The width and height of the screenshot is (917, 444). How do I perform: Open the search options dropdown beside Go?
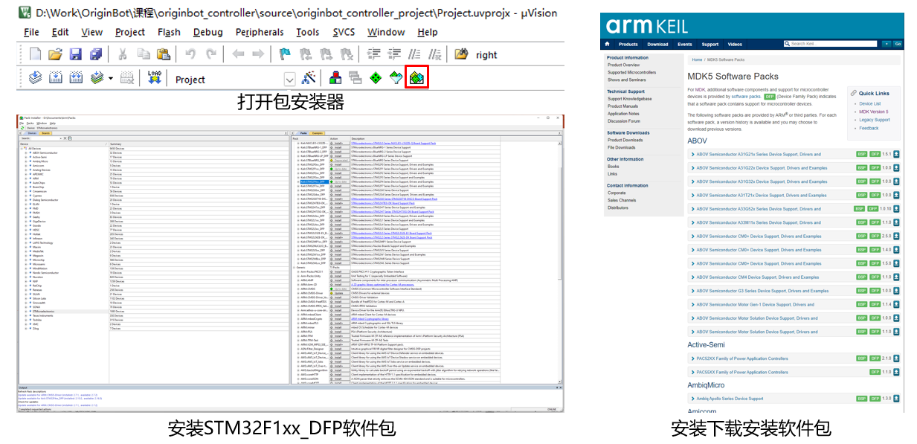click(x=885, y=44)
